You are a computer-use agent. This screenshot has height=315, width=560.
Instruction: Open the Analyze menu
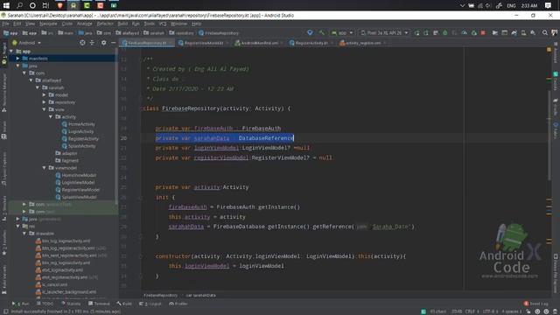(x=85, y=24)
